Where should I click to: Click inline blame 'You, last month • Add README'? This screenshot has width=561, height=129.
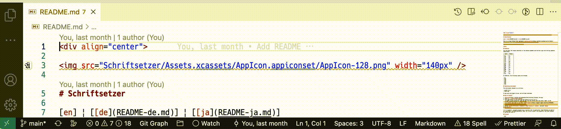[239, 47]
